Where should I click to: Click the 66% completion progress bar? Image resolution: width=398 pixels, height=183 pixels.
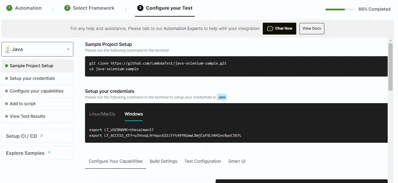340,9
